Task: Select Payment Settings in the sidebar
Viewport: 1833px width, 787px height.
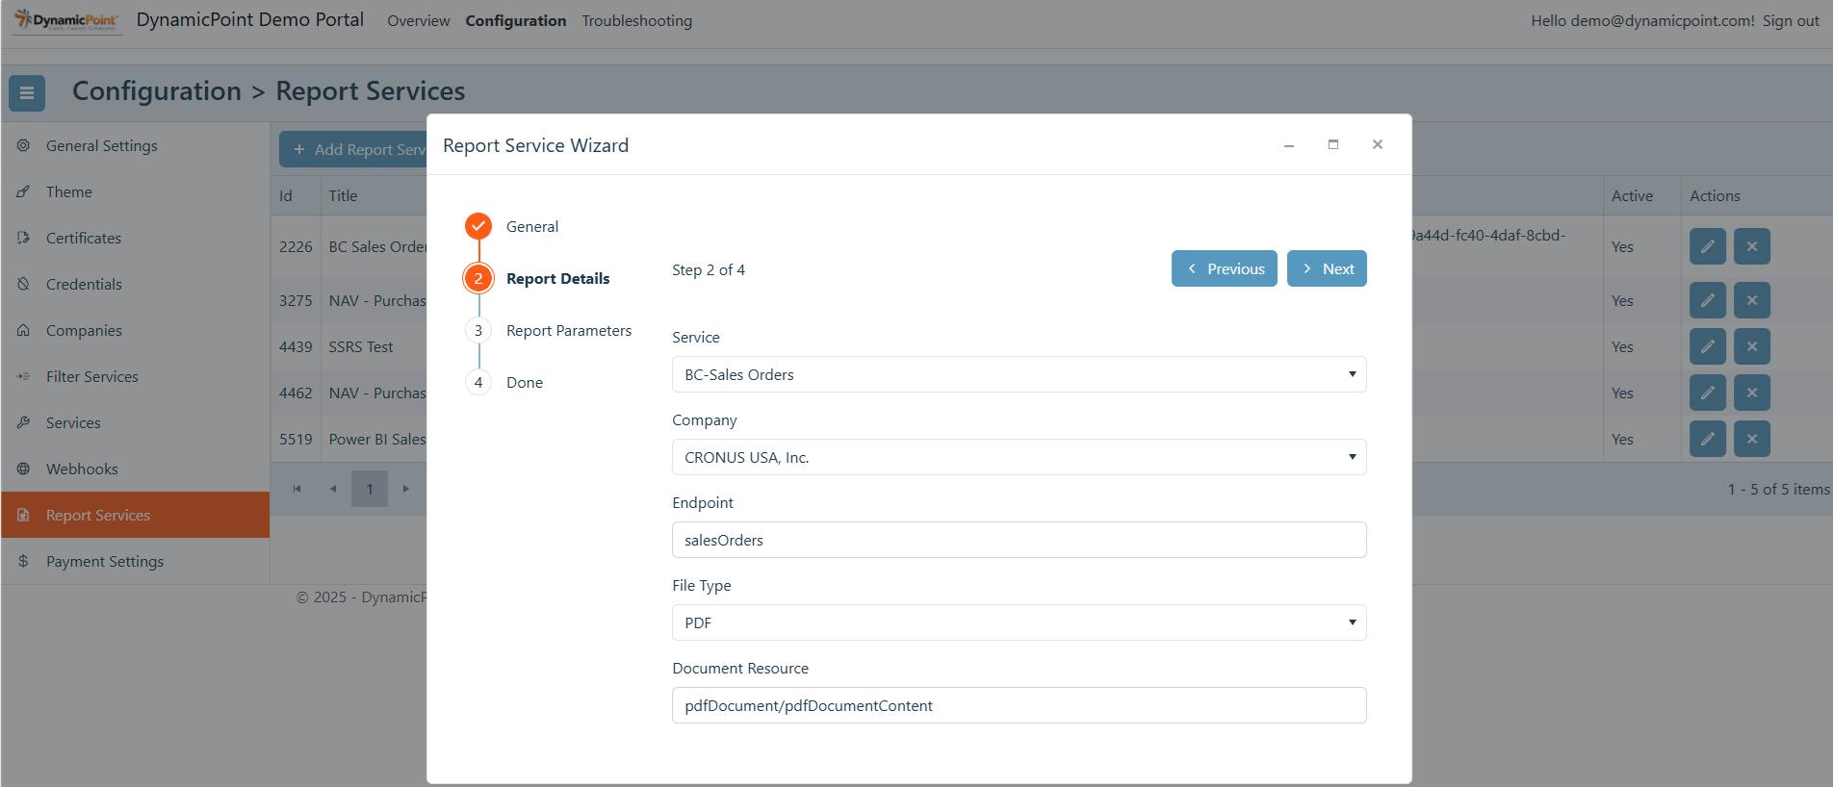Action: 135,561
